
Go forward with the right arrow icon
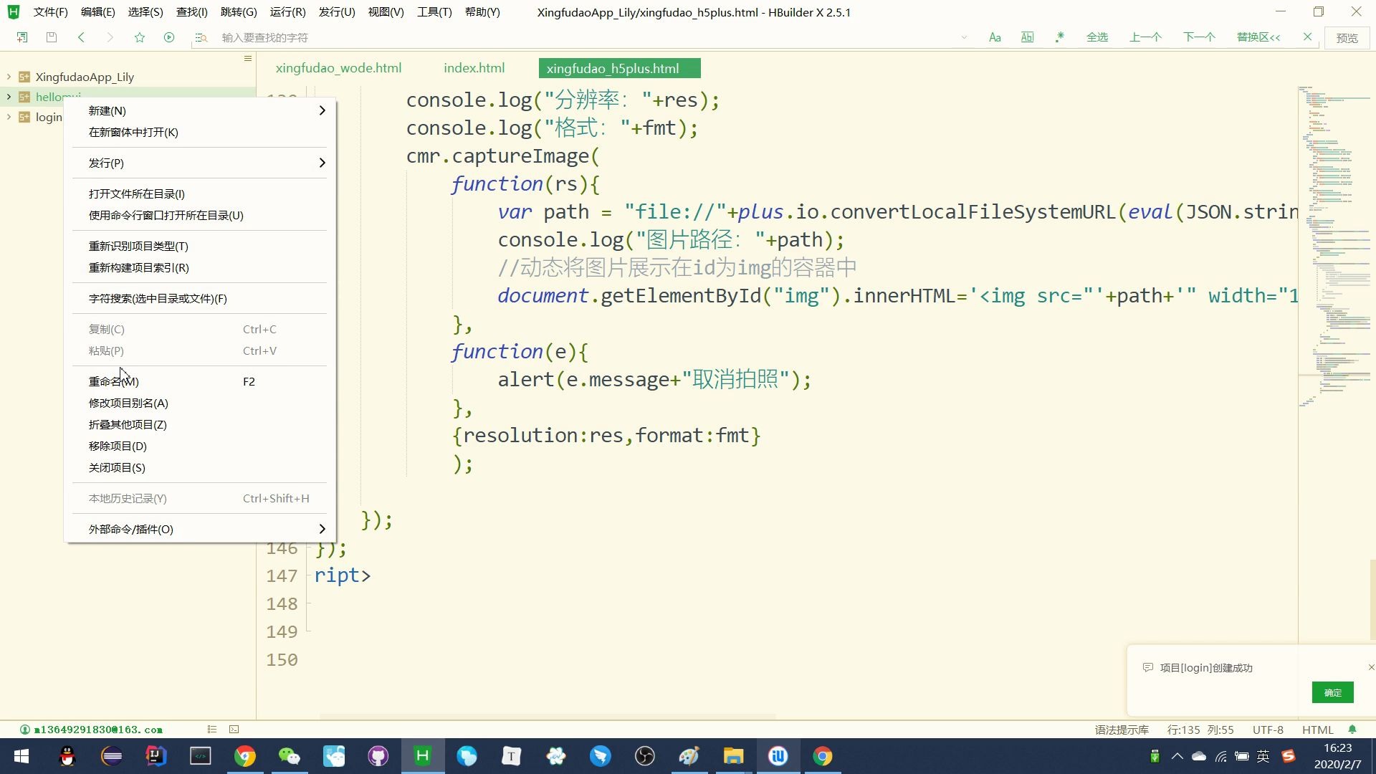coord(110,37)
